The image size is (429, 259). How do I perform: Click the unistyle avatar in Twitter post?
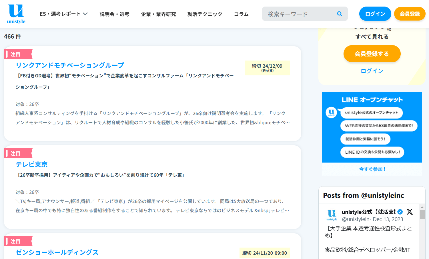(x=332, y=215)
